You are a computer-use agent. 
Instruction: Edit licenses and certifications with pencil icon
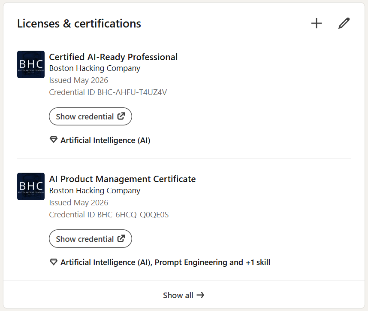344,23
